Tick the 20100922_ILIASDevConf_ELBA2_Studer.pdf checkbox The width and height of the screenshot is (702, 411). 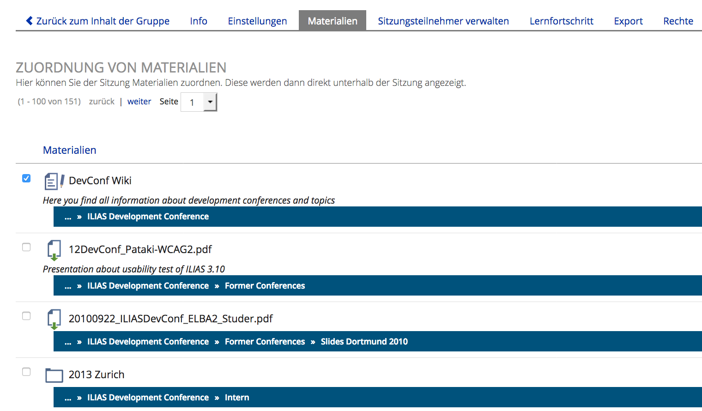(26, 316)
